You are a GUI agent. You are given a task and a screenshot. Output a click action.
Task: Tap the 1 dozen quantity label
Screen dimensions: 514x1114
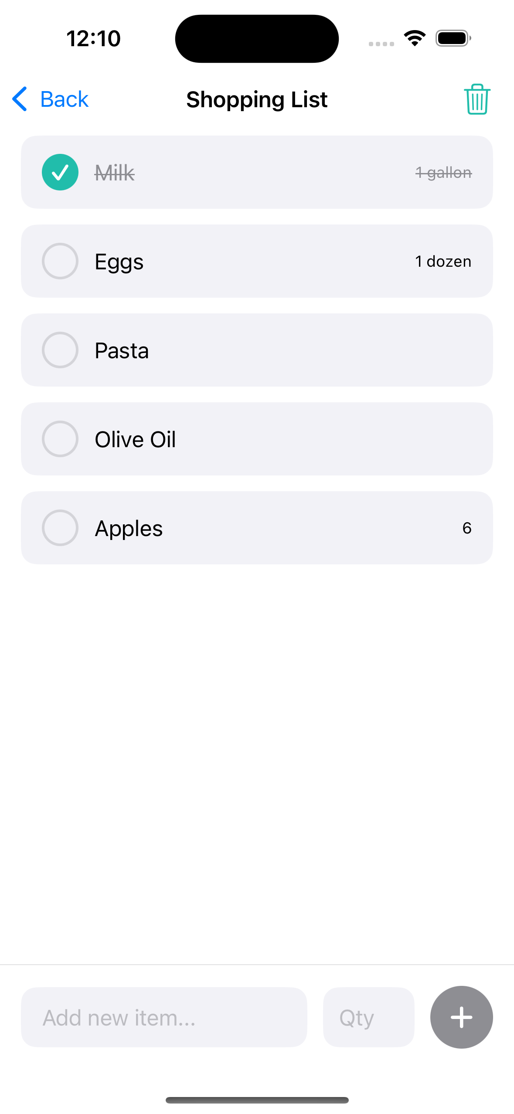pyautogui.click(x=443, y=262)
